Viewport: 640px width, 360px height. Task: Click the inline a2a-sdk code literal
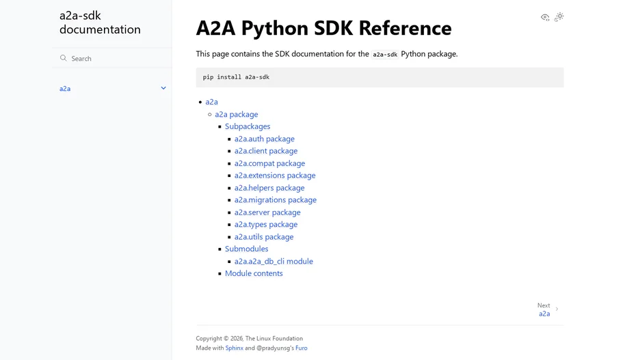point(385,54)
